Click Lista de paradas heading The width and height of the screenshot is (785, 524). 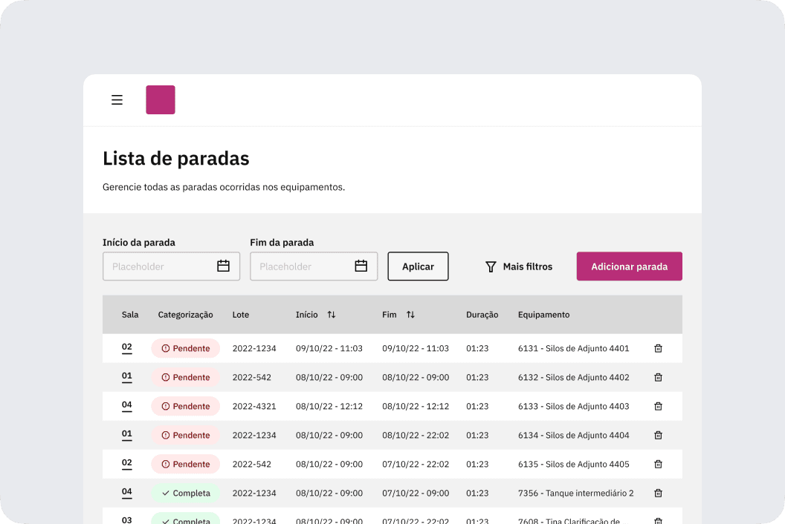176,159
